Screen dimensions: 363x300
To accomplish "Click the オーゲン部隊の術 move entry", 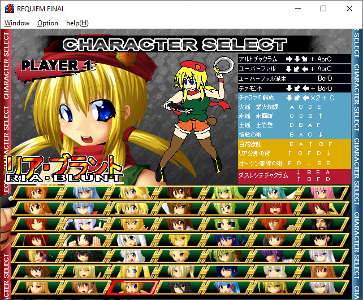I will point(295,164).
